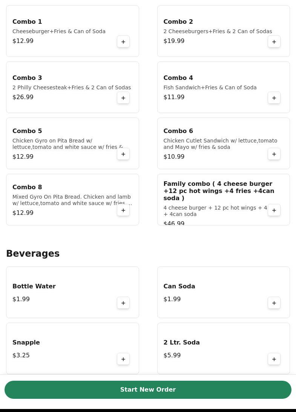
Task: Add Combo 1 to the order
Action: (x=123, y=42)
